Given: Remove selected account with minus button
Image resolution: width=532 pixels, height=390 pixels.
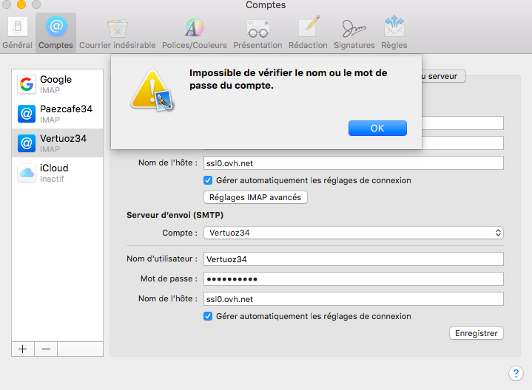Looking at the screenshot, I should [46, 349].
